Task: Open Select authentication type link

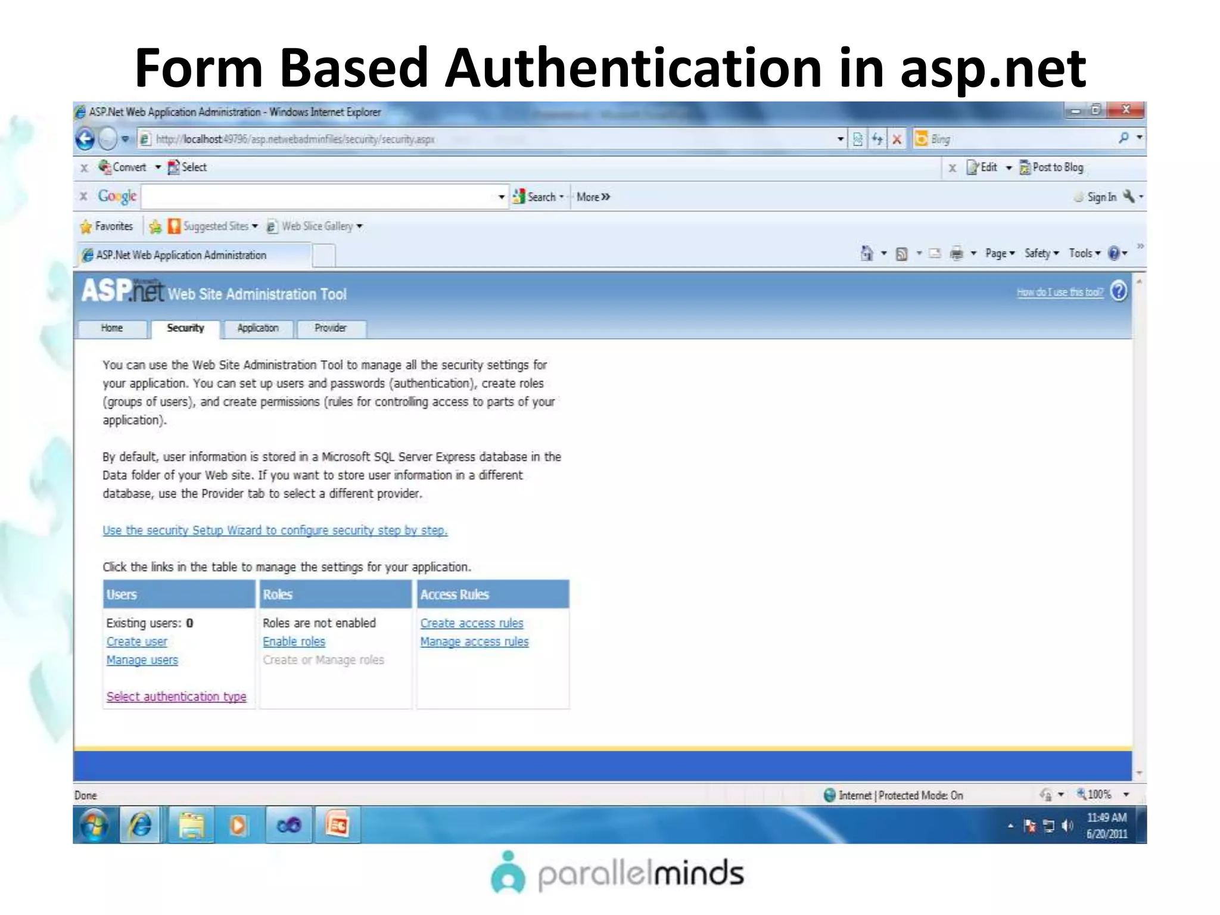Action: (176, 696)
